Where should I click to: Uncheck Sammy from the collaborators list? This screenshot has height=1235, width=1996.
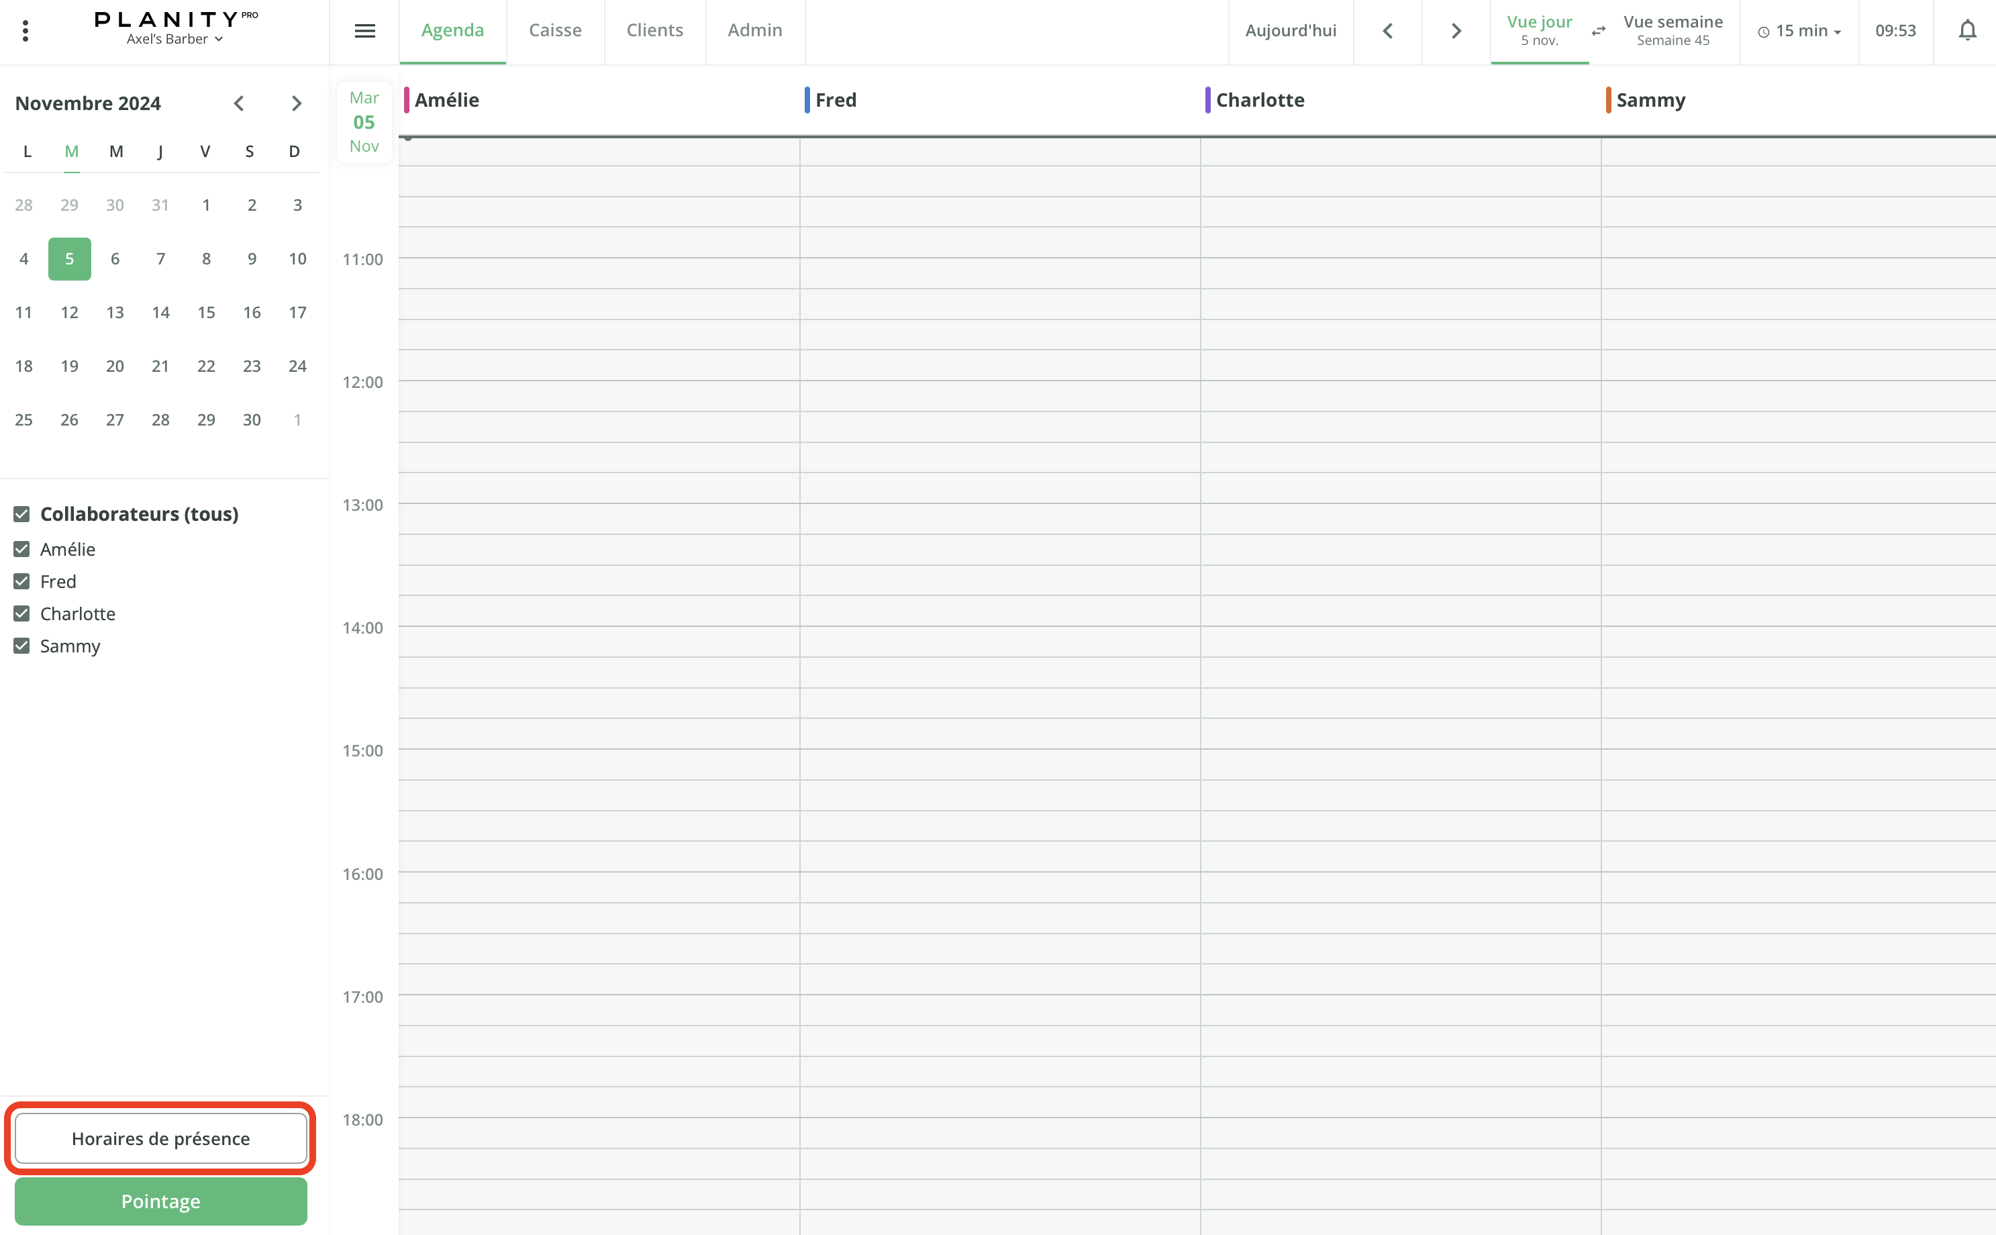20,646
